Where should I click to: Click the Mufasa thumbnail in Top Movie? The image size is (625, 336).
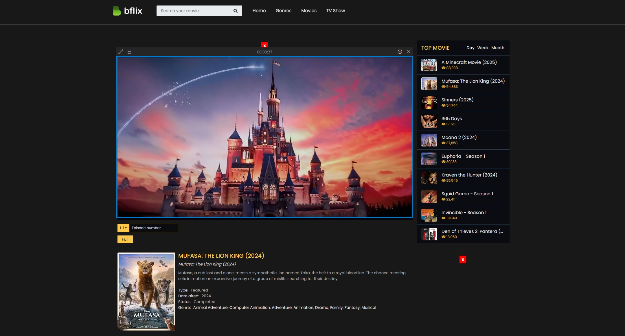pos(429,84)
